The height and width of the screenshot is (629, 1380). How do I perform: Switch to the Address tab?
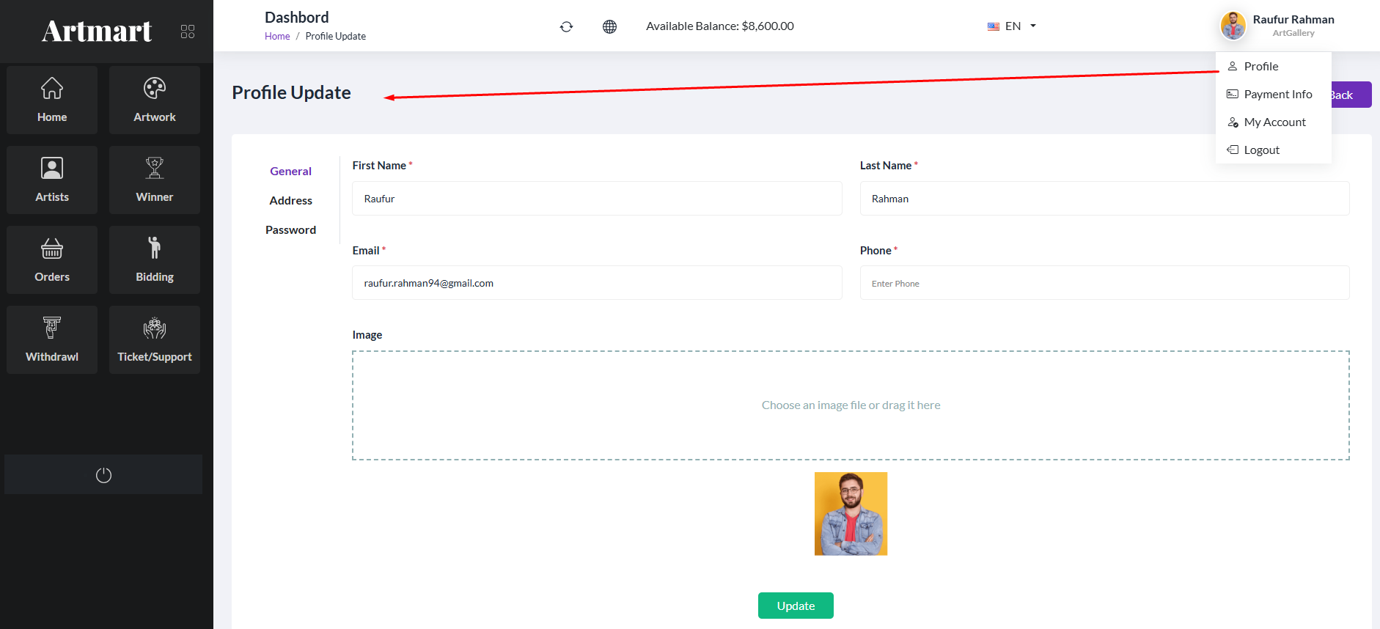click(x=290, y=200)
